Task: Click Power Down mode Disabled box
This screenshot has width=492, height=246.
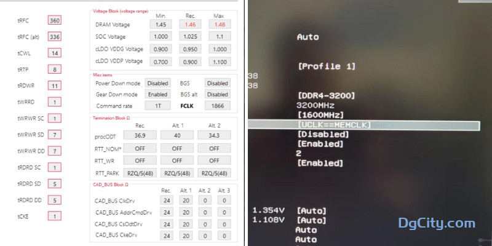Action: tap(158, 83)
